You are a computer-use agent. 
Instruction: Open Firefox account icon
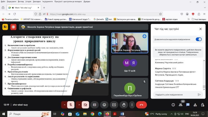[x=187, y=14]
